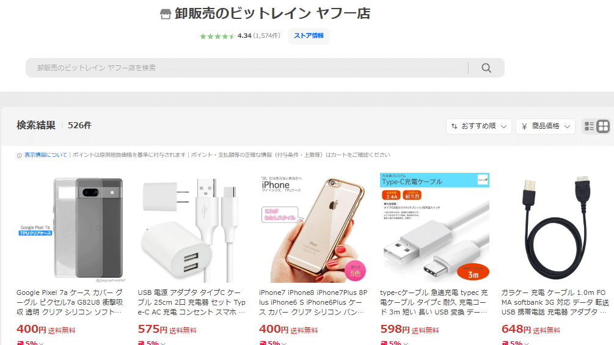614x345 pixels.
Task: Open Google Pixel 7a ケース product title
Action: (x=70, y=302)
